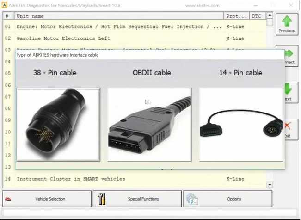
Task: Select row 01 Engine Motor Electronics
Action: tap(135, 26)
